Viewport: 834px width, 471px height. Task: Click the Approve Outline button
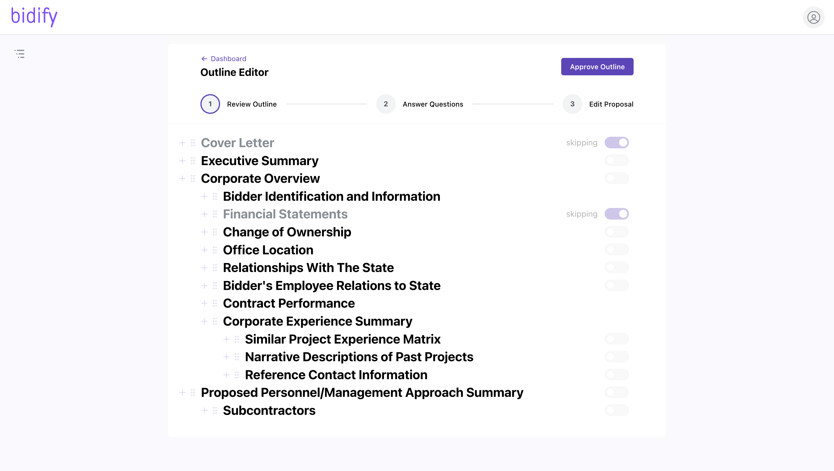(x=597, y=67)
